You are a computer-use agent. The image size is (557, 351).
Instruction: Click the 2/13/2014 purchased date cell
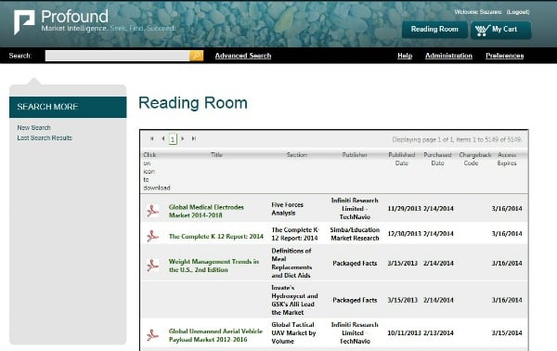point(438,332)
